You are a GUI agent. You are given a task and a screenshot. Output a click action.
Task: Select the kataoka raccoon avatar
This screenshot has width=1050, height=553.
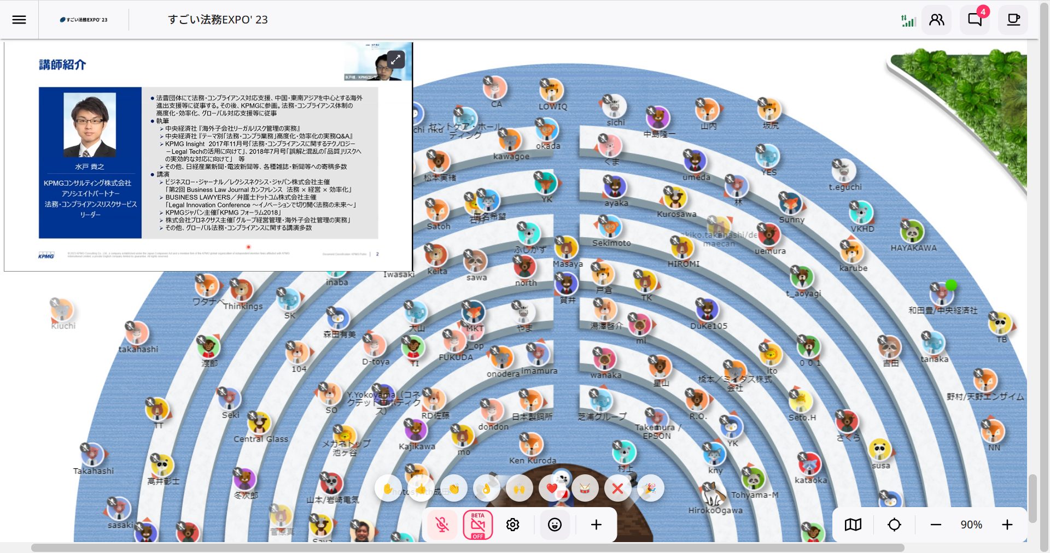tap(810, 464)
